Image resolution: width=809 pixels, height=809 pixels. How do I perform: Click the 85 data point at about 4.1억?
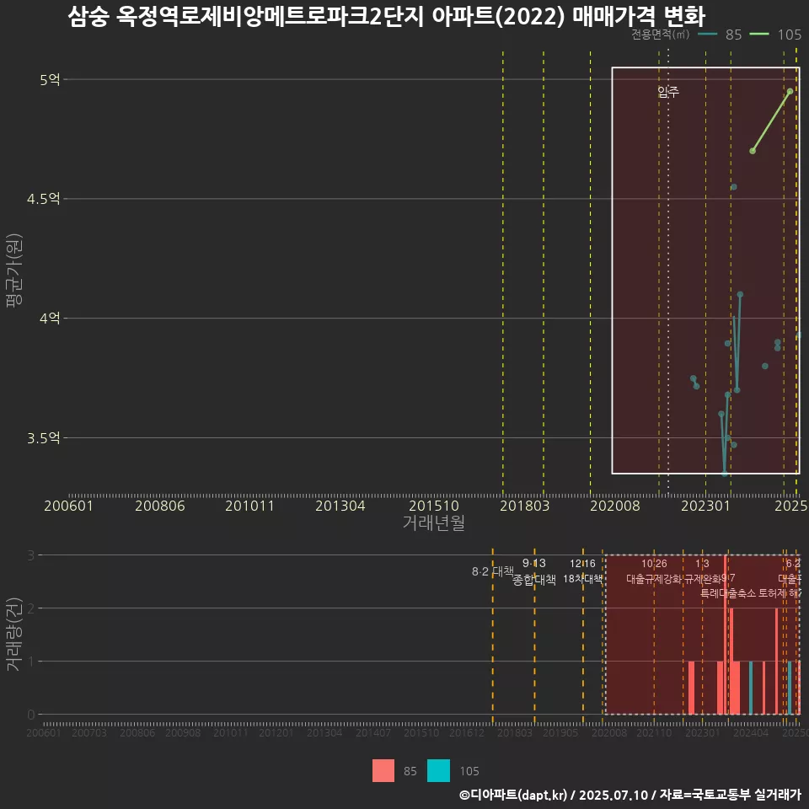740,294
